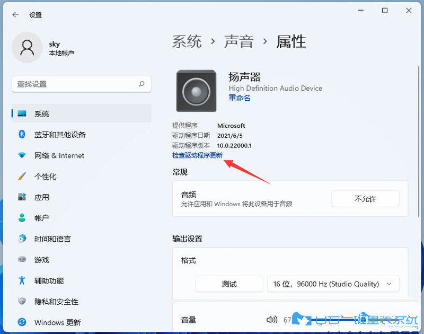Select the 游戏 sidebar icon

pos(21,260)
